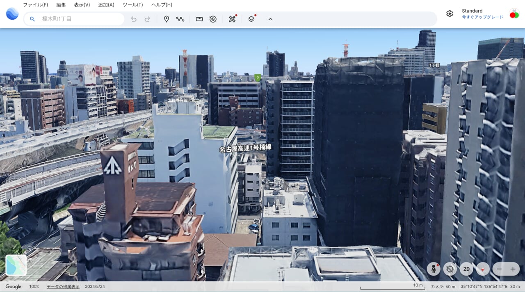This screenshot has height=292, width=525.
Task: Collapse the toolbar with the chevron arrow
Action: click(x=270, y=19)
